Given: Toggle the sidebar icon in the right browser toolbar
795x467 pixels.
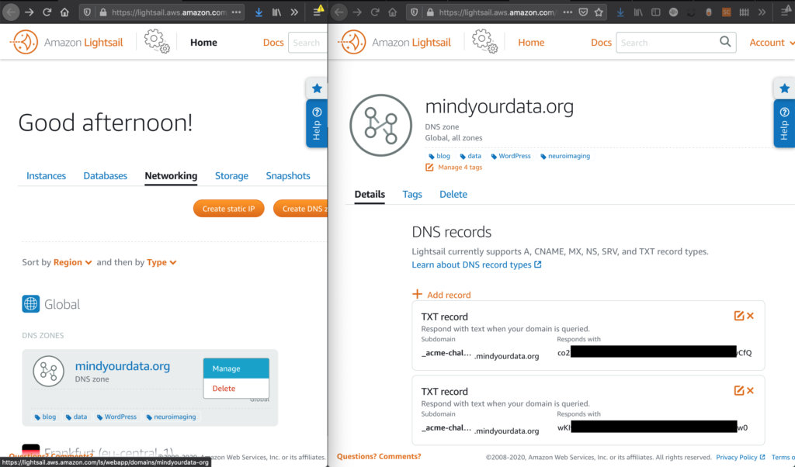Looking at the screenshot, I should (655, 12).
